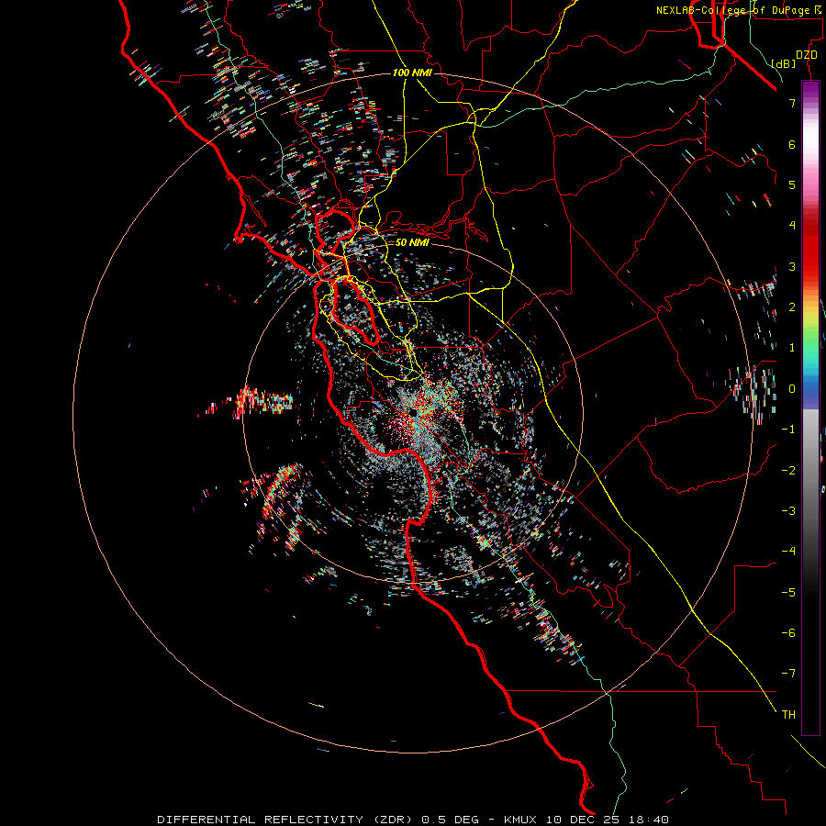Click the 4 value on color scale
The image size is (826, 826).
point(792,226)
